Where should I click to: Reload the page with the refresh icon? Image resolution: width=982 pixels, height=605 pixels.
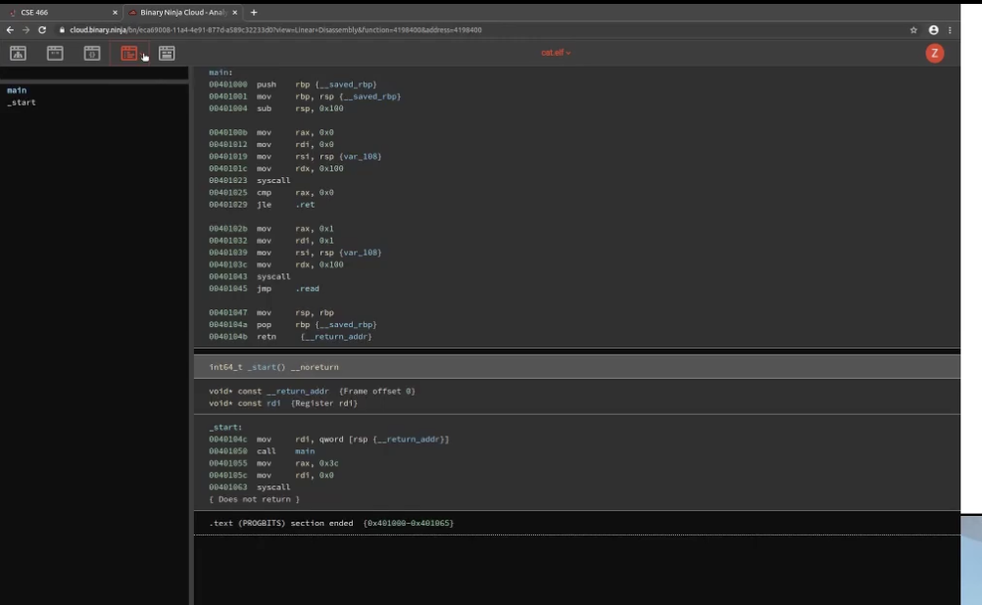(x=42, y=30)
